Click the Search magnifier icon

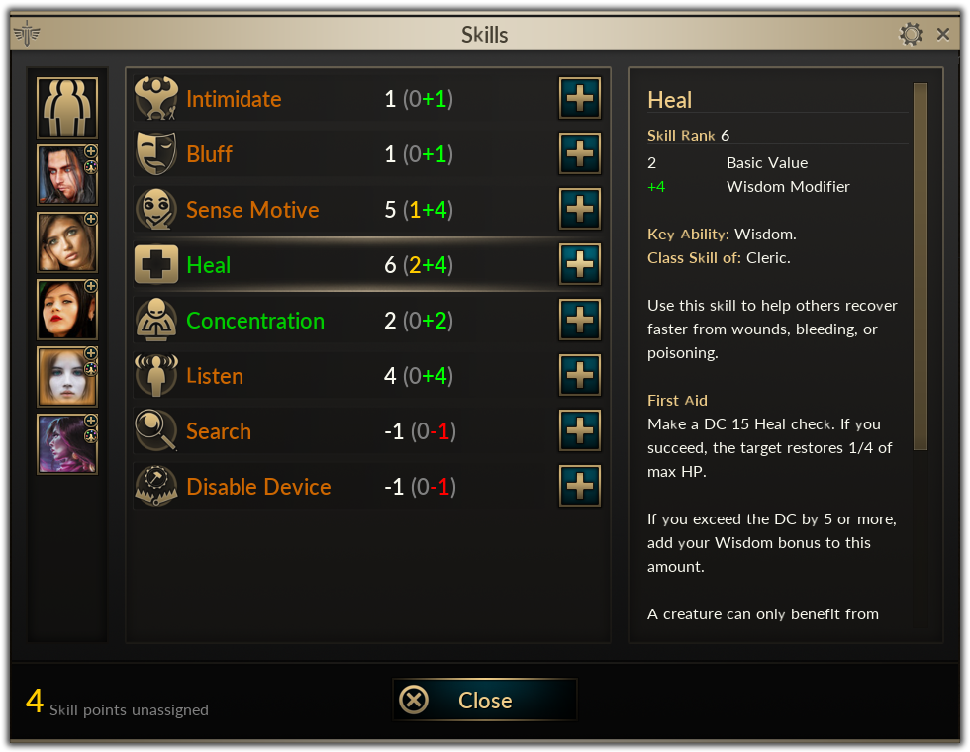click(x=155, y=431)
